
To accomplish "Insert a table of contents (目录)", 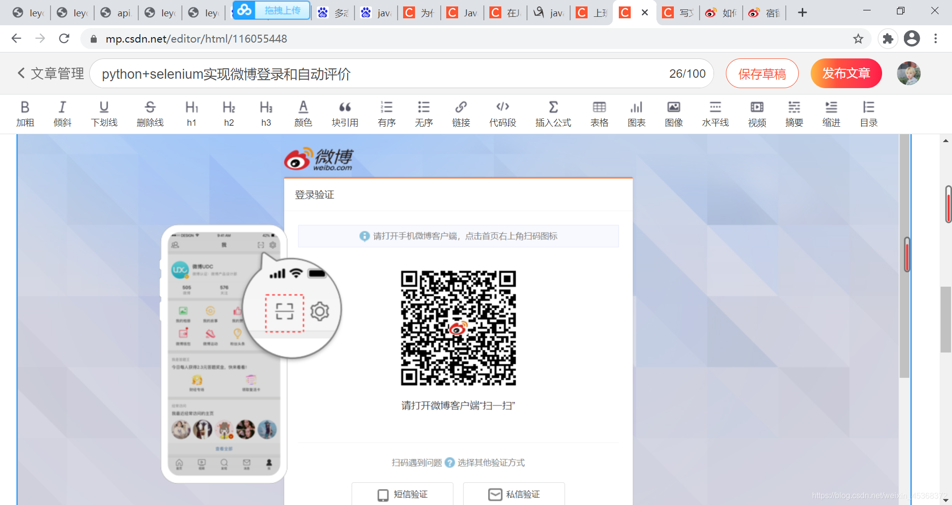I will click(868, 114).
